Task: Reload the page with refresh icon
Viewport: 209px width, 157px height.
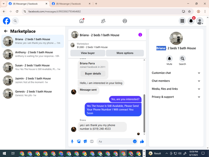Action: pos(17,11)
